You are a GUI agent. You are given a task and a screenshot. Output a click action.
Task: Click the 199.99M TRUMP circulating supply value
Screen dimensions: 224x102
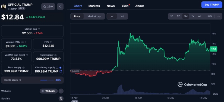46,71
